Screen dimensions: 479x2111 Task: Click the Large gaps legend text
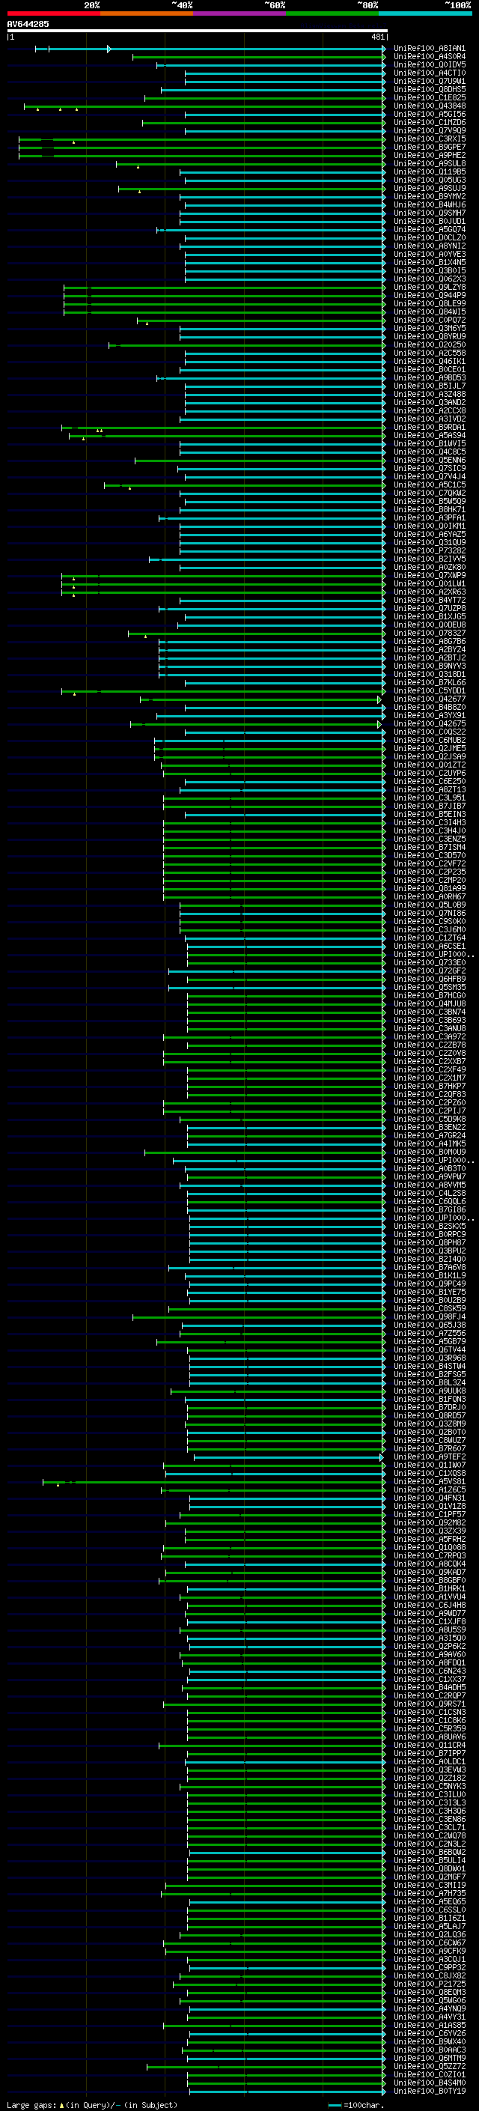point(92,2105)
